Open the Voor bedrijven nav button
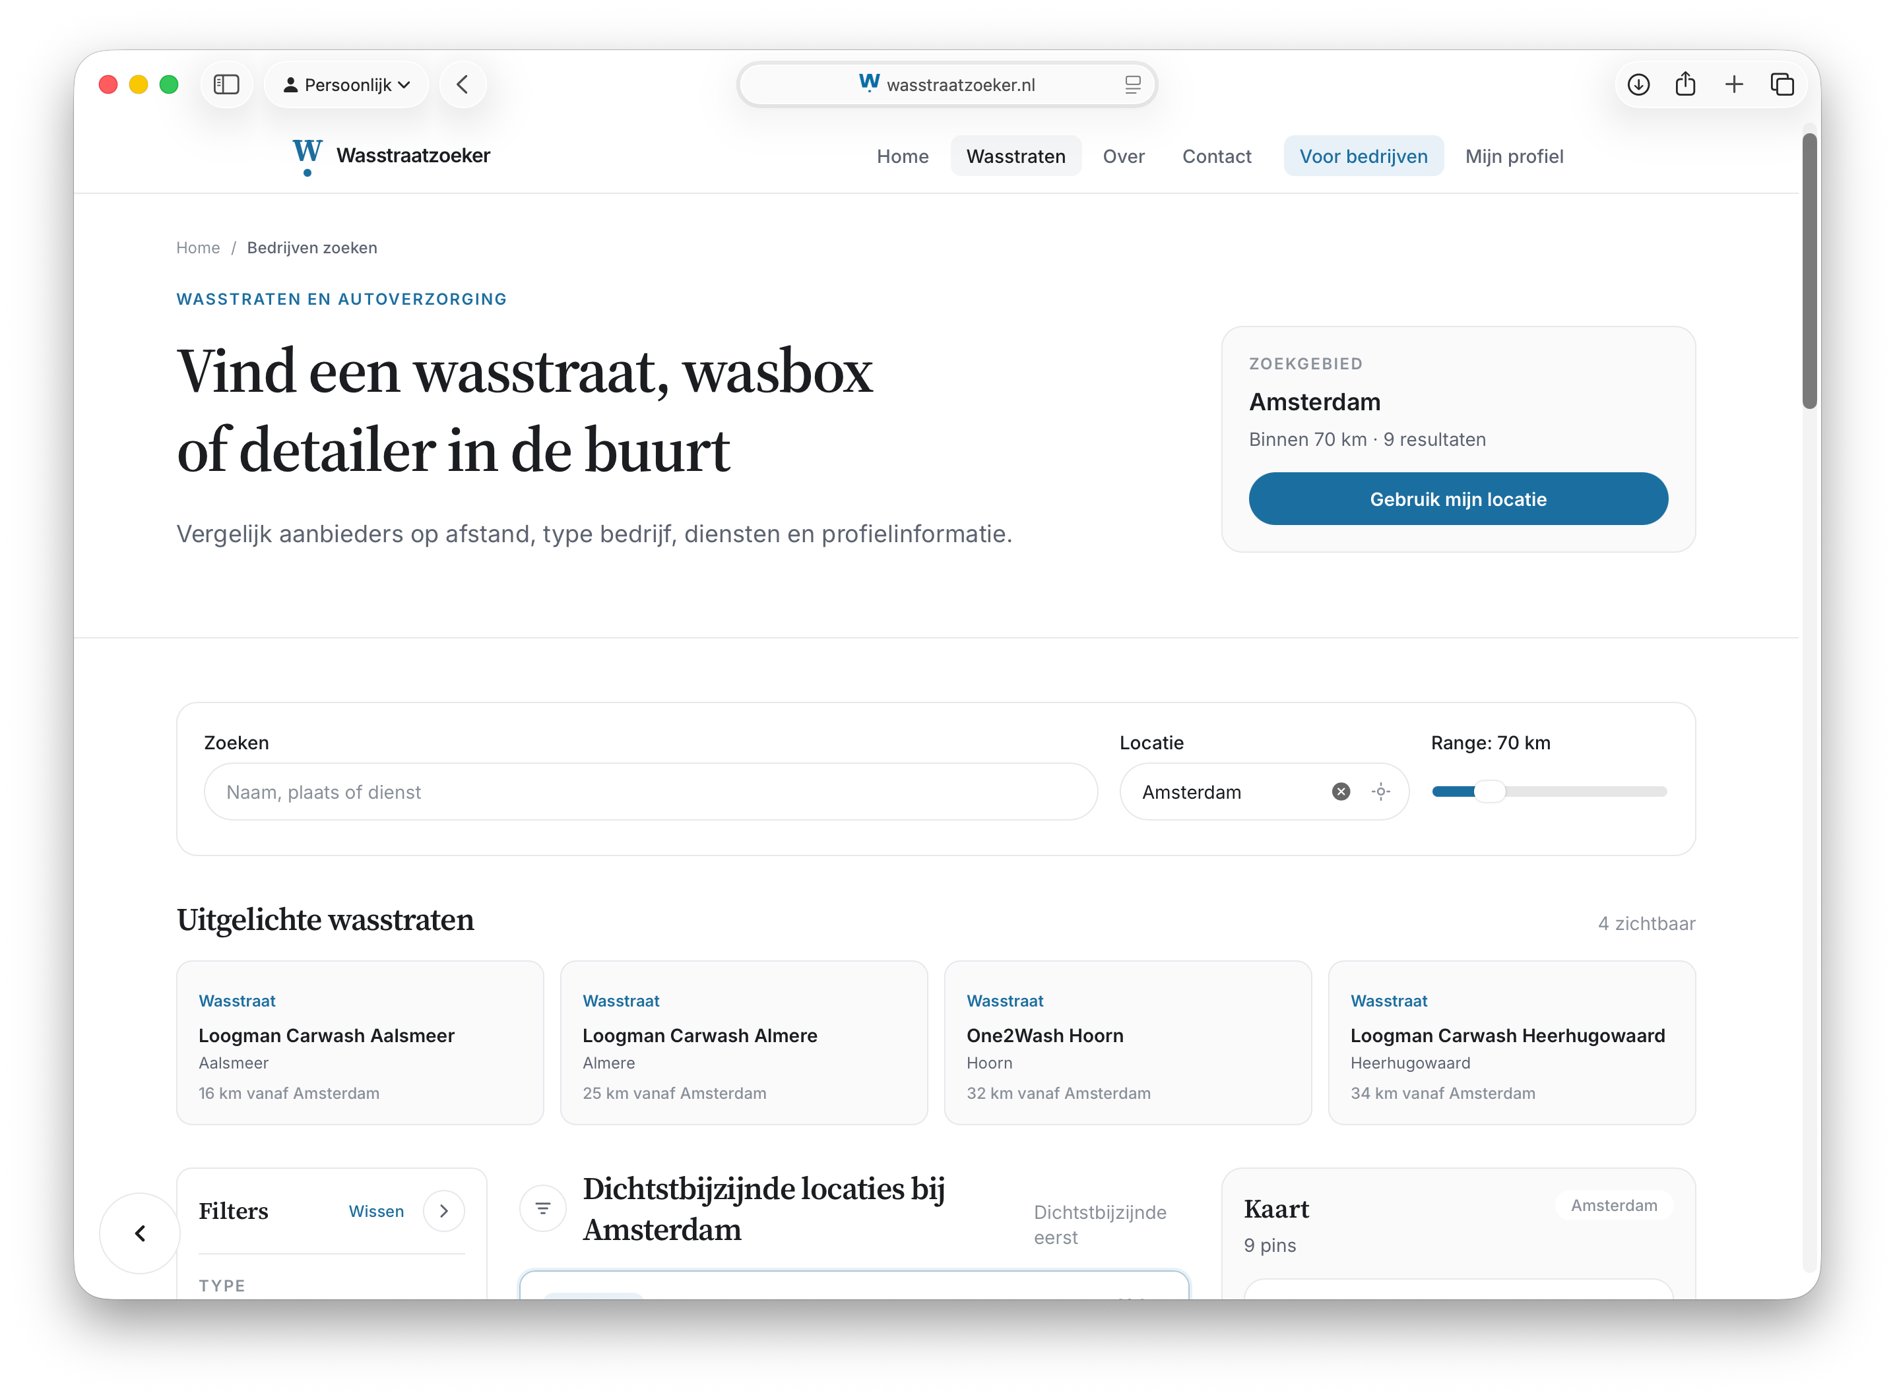Image resolution: width=1895 pixels, height=1397 pixels. tap(1363, 156)
